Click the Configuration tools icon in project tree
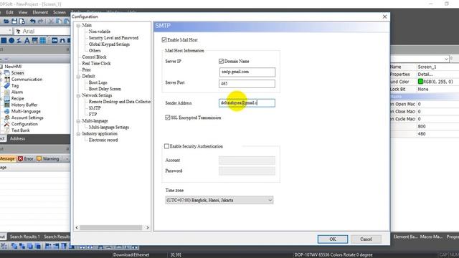This screenshot has width=459, height=258. [x=6, y=124]
